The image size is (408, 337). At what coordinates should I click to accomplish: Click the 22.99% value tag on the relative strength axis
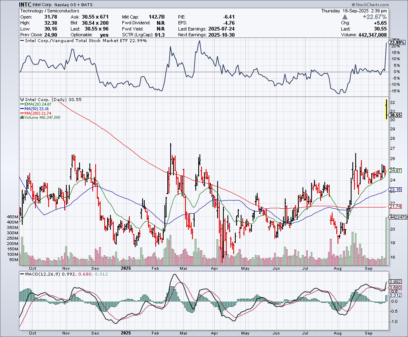(x=397, y=42)
